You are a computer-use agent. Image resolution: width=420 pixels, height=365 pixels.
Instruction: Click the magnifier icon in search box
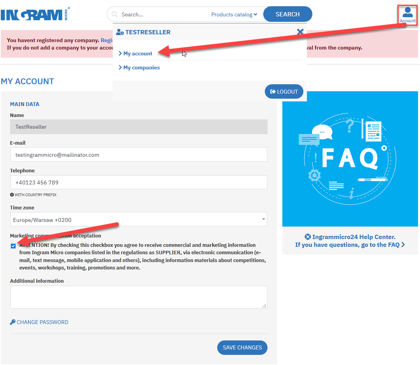tap(114, 14)
